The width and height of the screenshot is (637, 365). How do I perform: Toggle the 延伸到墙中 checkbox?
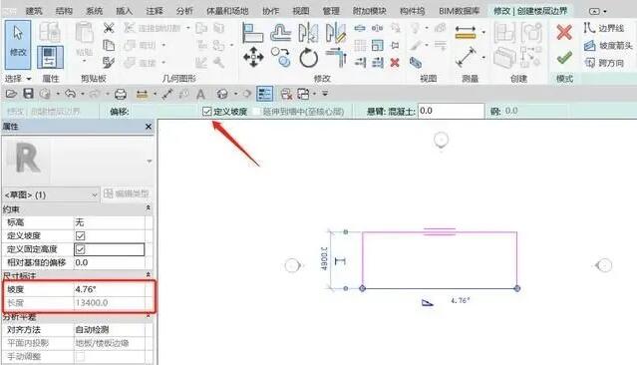(257, 111)
